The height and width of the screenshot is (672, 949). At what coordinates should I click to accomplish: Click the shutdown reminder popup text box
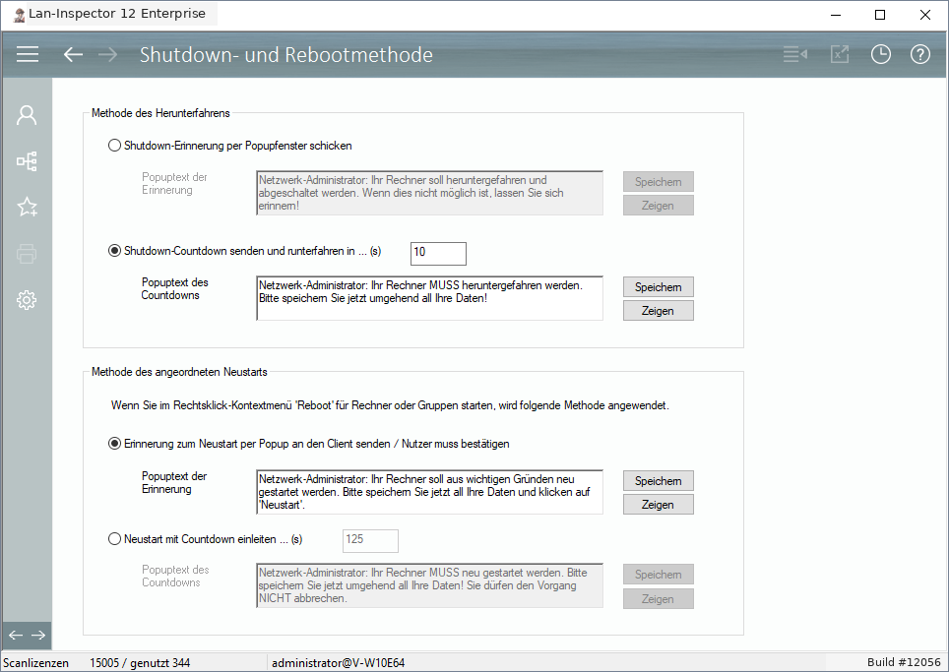tap(430, 193)
